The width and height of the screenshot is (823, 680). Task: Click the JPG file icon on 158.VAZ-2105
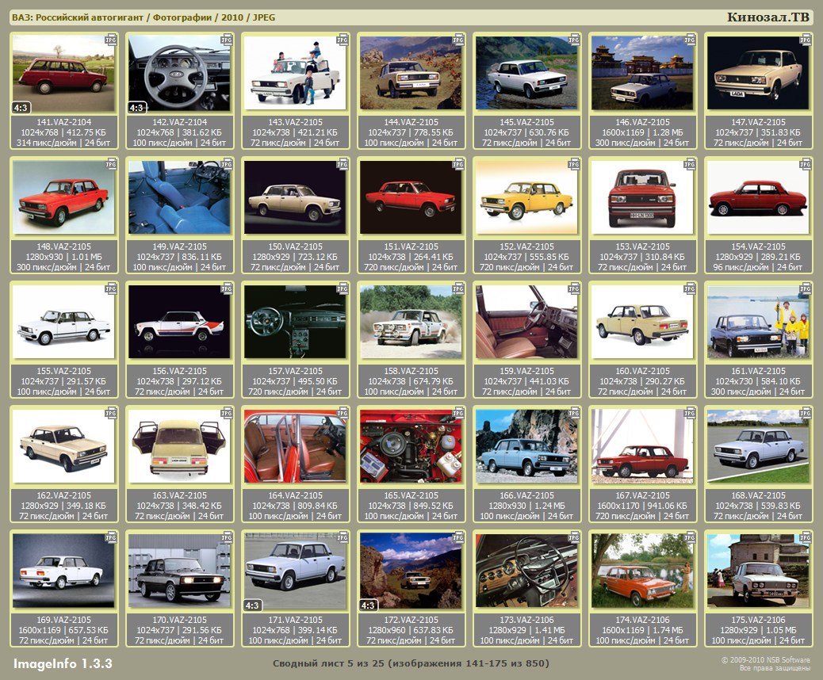[457, 288]
